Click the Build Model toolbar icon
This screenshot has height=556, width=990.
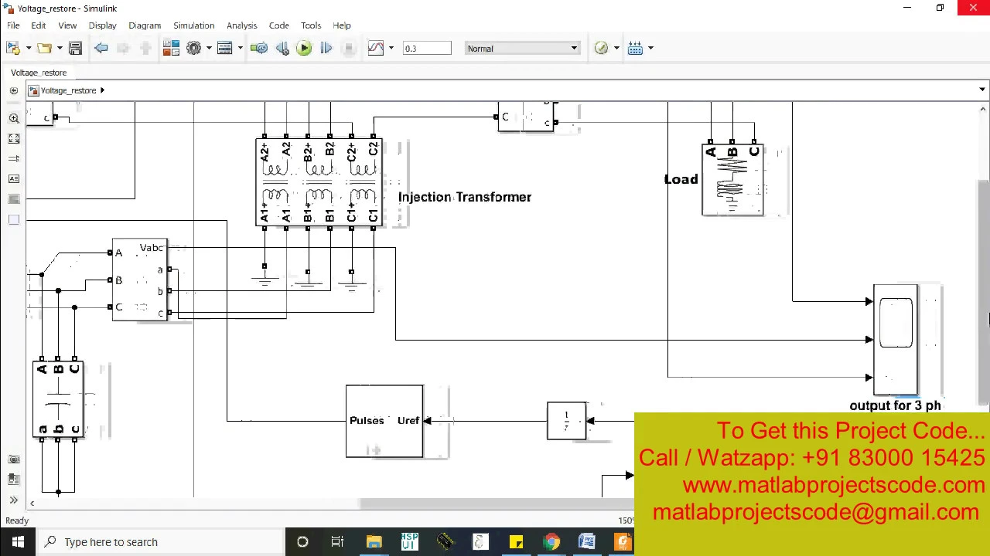[635, 49]
